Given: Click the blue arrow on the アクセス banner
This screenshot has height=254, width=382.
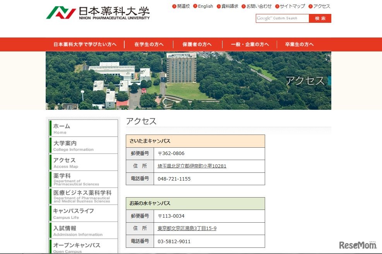Looking at the screenshot, I should click(329, 80).
